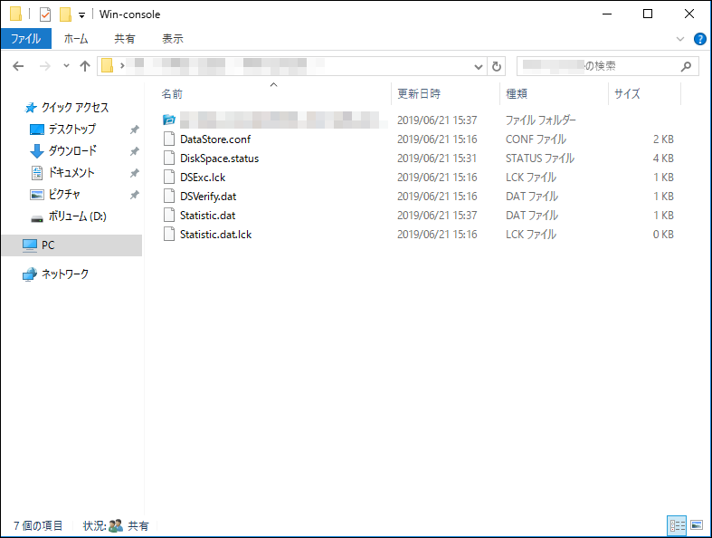
Task: Click the file icon of DSExc.lck
Action: click(169, 178)
